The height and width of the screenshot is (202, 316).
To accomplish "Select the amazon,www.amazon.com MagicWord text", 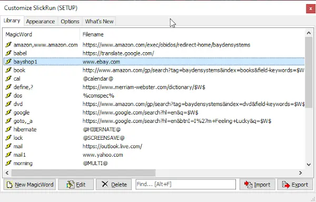I will pos(45,45).
